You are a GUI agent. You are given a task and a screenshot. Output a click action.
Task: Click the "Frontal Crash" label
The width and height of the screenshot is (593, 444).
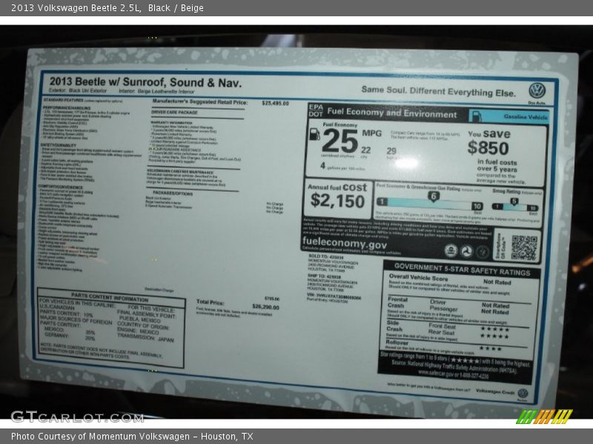397,302
